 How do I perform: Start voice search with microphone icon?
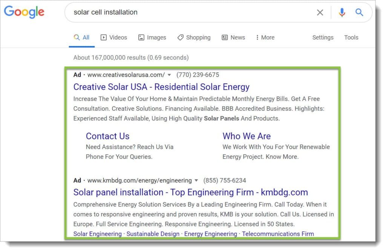[x=342, y=12]
